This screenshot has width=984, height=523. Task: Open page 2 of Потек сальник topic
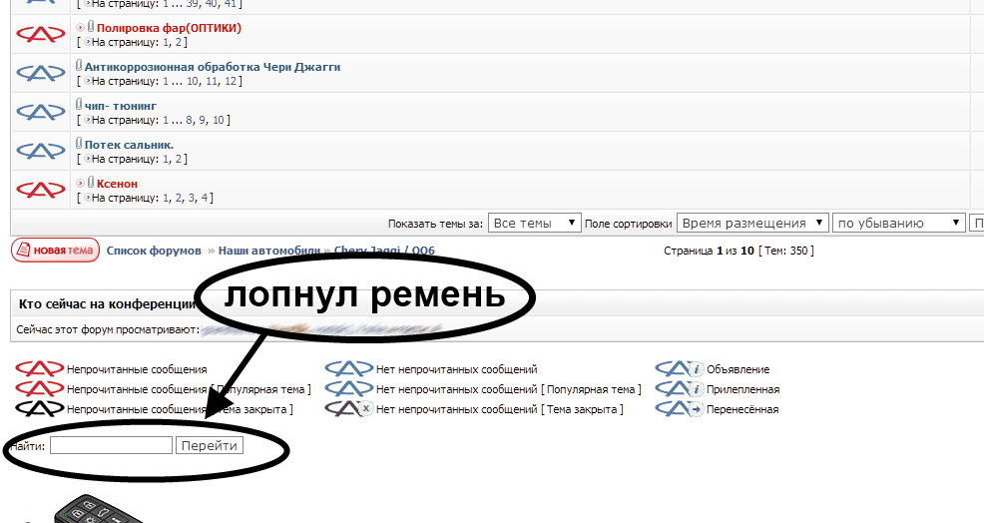point(179,160)
